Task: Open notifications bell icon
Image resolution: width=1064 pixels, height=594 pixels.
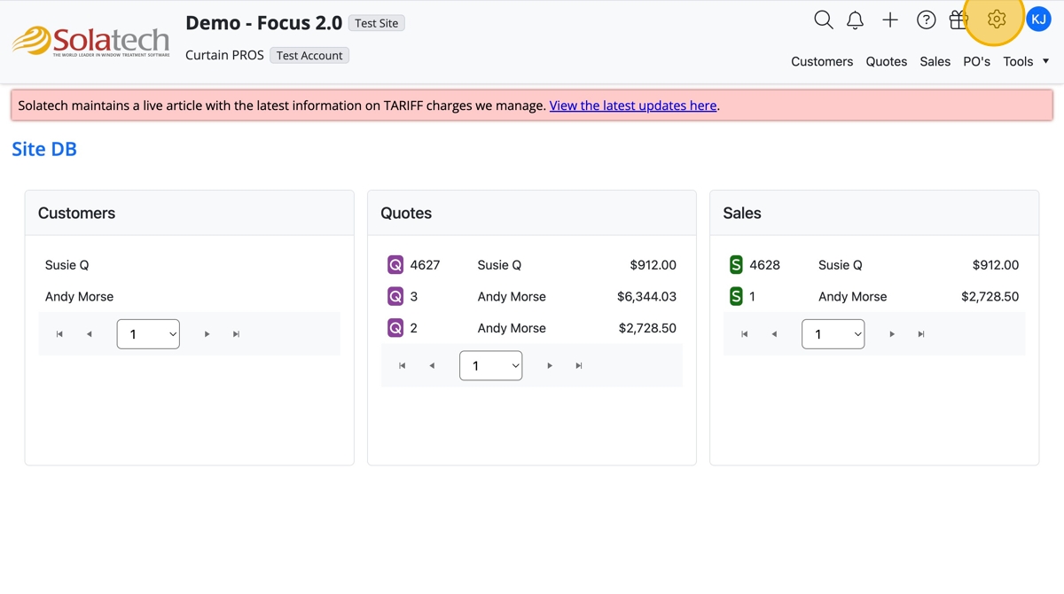Action: pos(855,20)
